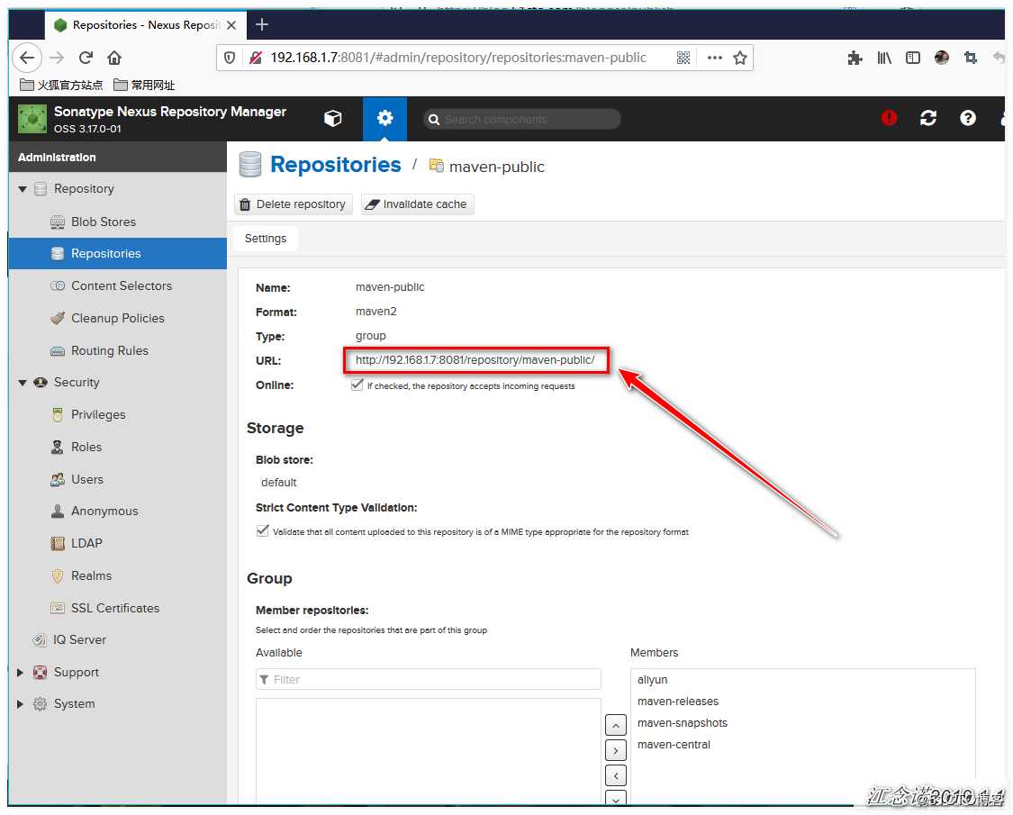Open the Help question mark icon

point(968,118)
